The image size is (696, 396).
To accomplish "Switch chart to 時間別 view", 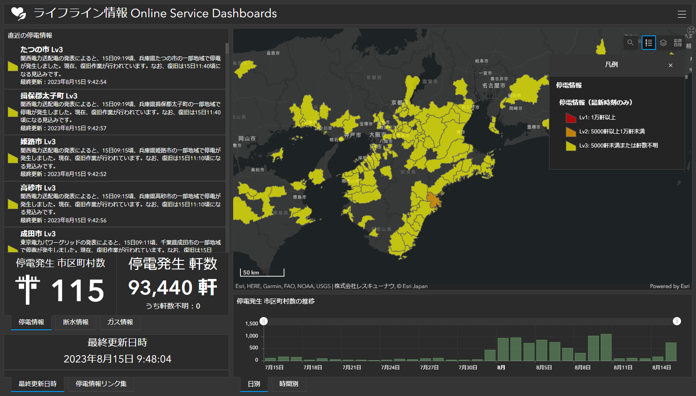I will [289, 384].
